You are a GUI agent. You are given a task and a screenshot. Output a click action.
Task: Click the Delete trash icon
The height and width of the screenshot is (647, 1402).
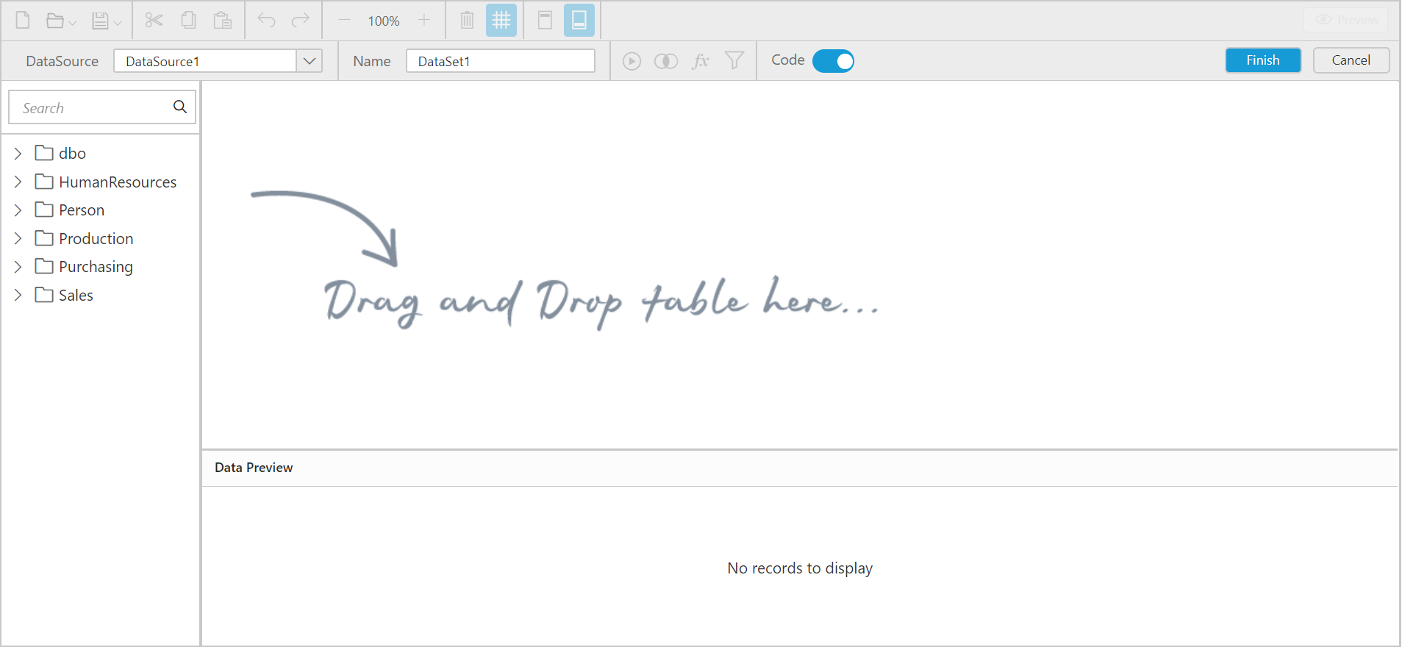(467, 21)
